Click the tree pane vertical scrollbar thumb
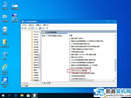Screen dimensions: 131x98 point(39,61)
